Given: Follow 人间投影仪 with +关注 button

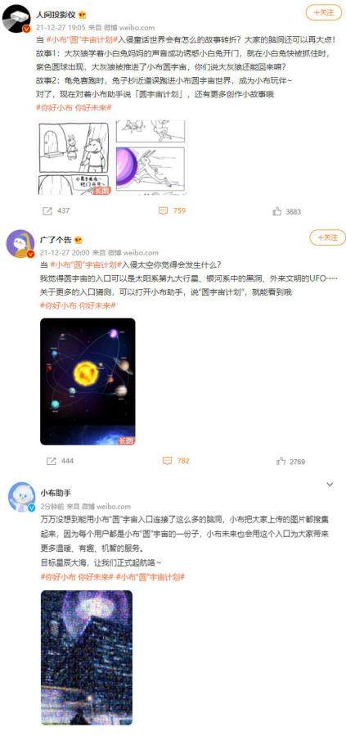Looking at the screenshot, I should [323, 12].
